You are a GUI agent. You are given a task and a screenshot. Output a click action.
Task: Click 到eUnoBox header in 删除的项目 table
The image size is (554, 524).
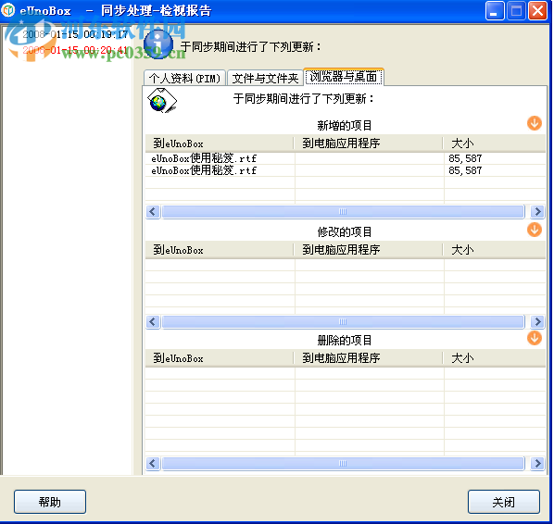pyautogui.click(x=220, y=358)
